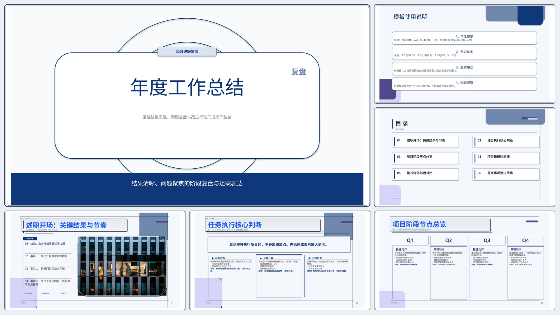Choose contents entry 06 重点事项推进故事
Viewport: 560px width, 315px height.
click(x=506, y=174)
